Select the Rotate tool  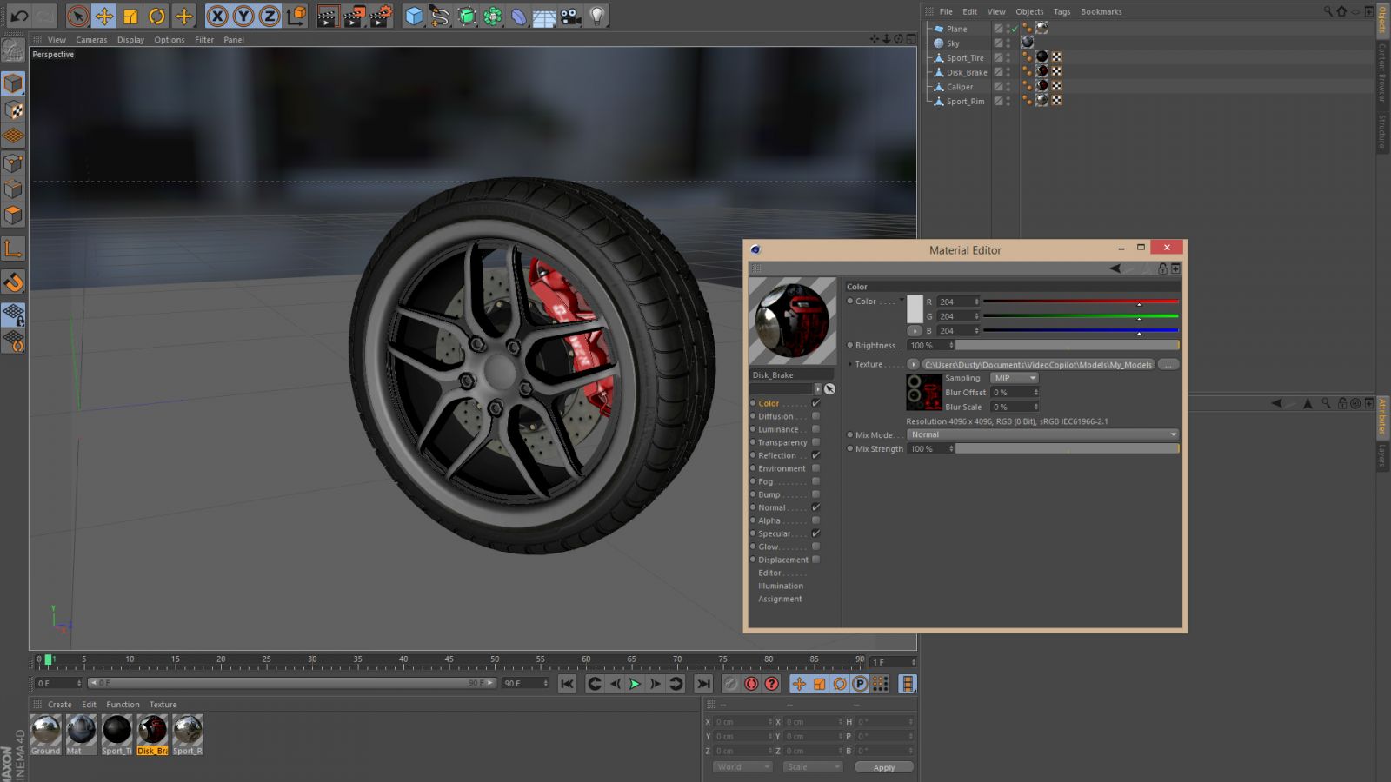click(156, 16)
